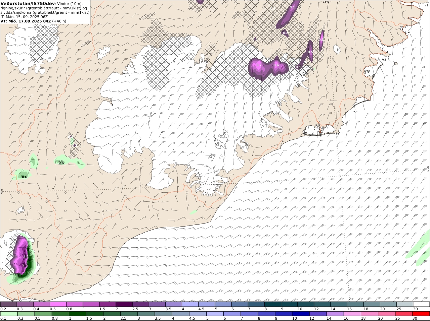The image size is (430, 321).
Task: Click the '0.2' label under the upper legend
Action: pos(3,309)
